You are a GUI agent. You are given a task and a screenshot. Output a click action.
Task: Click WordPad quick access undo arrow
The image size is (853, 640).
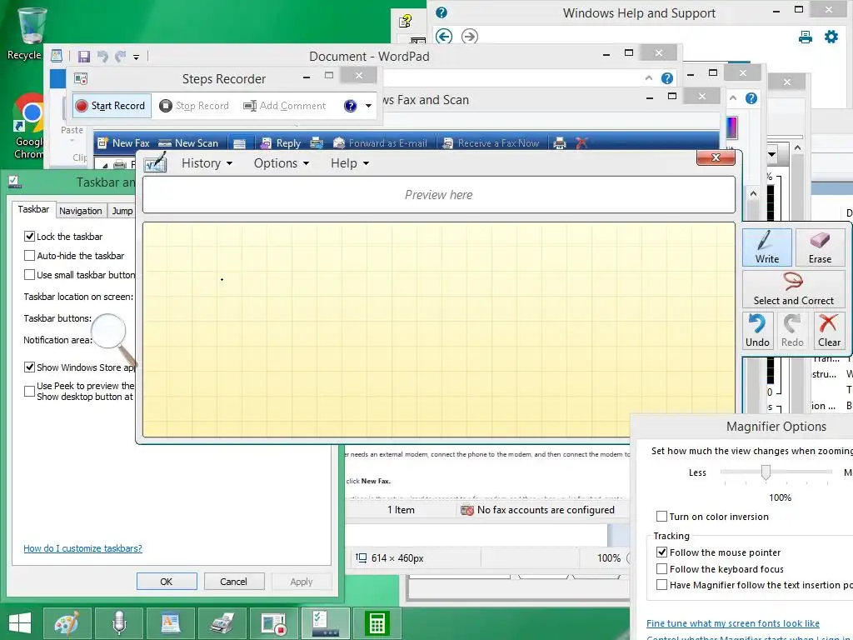click(x=102, y=56)
